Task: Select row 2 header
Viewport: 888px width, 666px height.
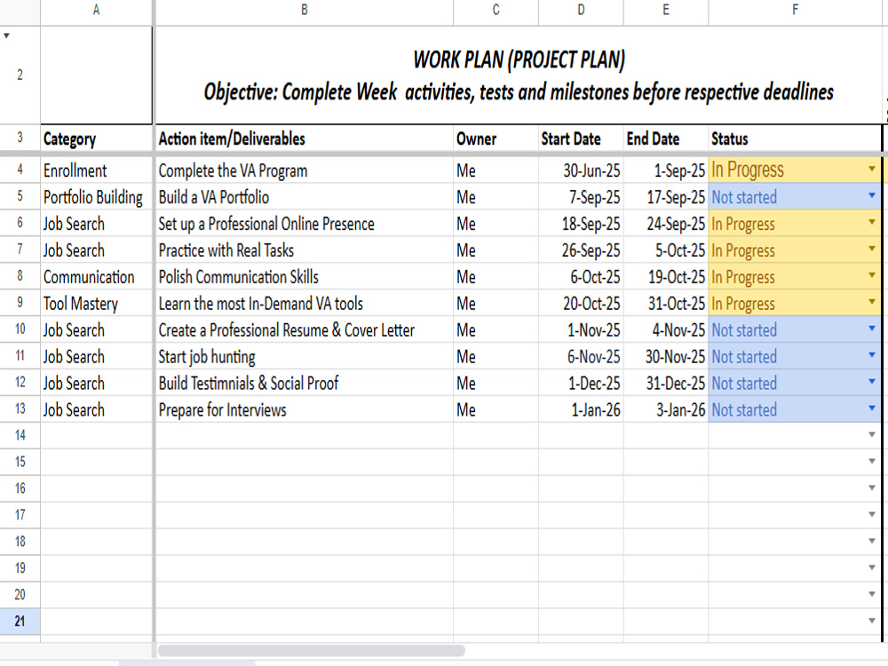Action: pos(20,75)
